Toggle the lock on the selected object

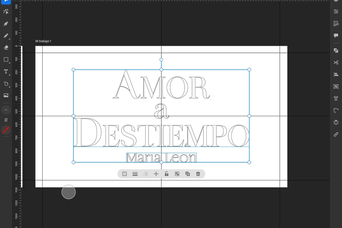166,174
